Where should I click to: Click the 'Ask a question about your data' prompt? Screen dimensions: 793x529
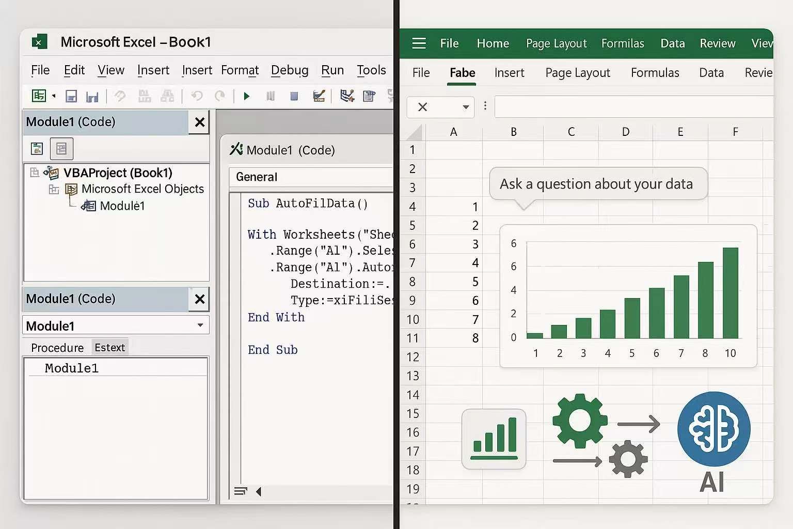click(597, 183)
